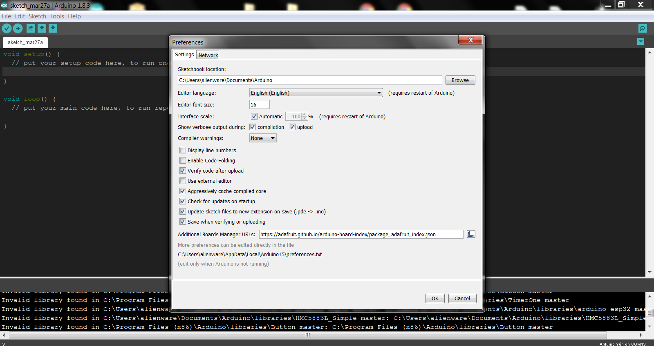Click the preferences.txt file path link
Screen dimensions: 654x346
pyautogui.click(x=250, y=254)
